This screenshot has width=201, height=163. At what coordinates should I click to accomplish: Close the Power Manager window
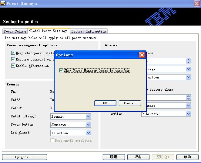point(197,3)
